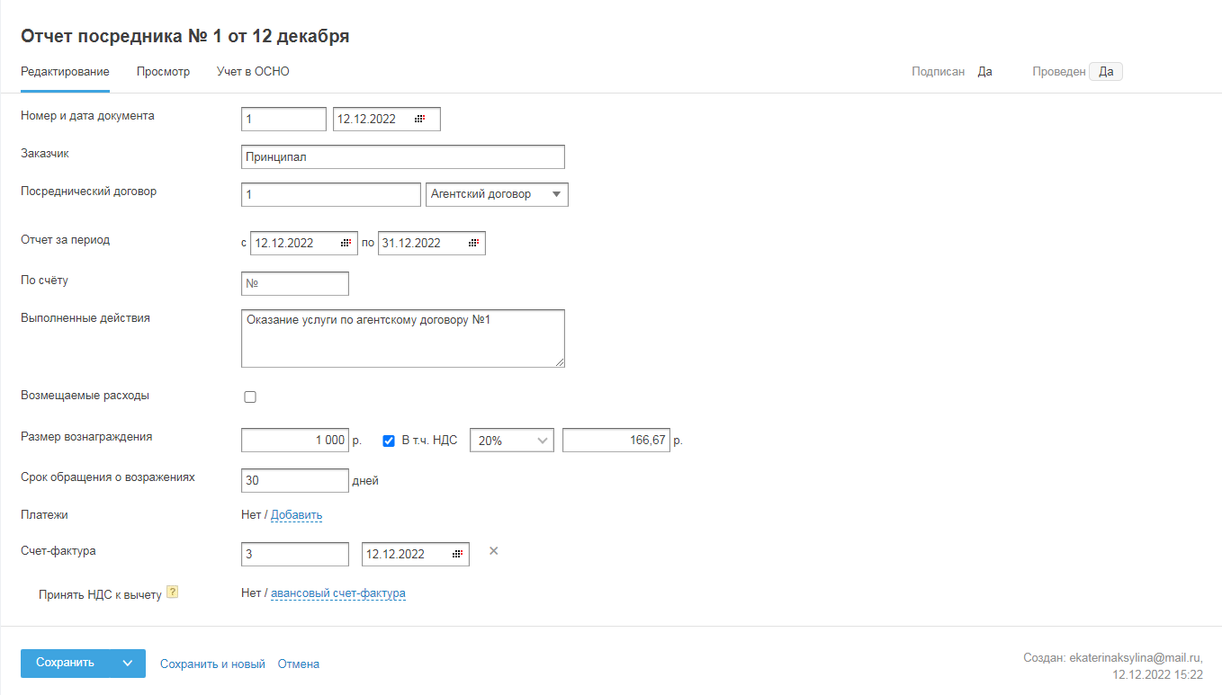
Task: Switch to the Просмотр tab
Action: [x=163, y=72]
